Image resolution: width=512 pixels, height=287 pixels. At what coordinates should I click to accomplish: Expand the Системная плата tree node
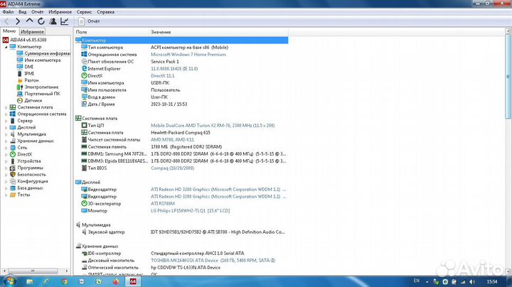click(x=6, y=107)
